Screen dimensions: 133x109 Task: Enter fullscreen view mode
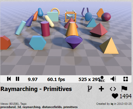(125, 79)
